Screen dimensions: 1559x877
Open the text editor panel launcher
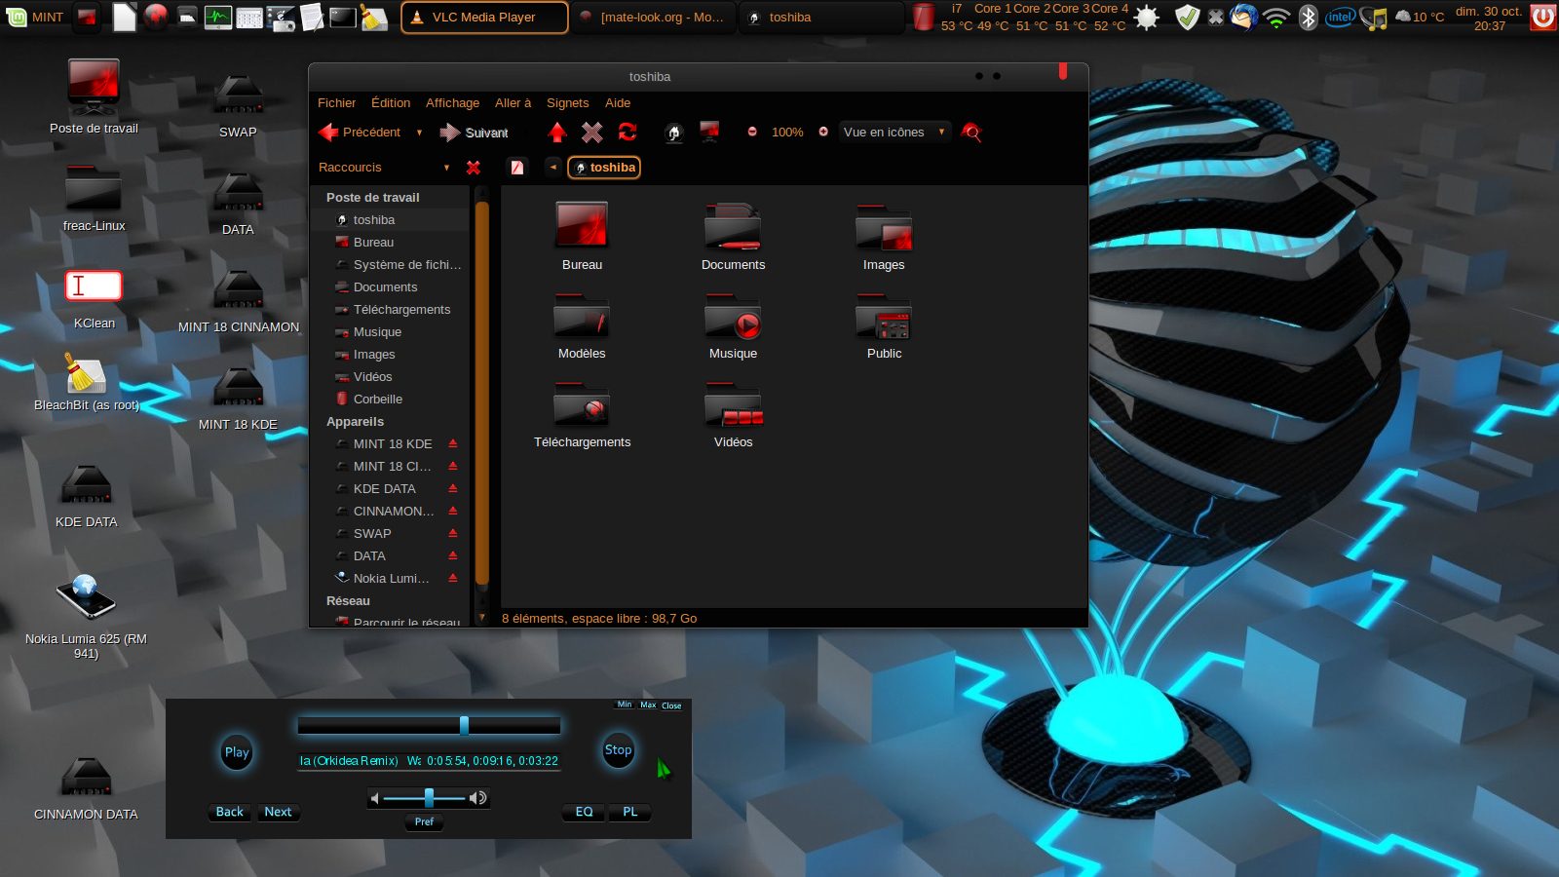coord(312,17)
